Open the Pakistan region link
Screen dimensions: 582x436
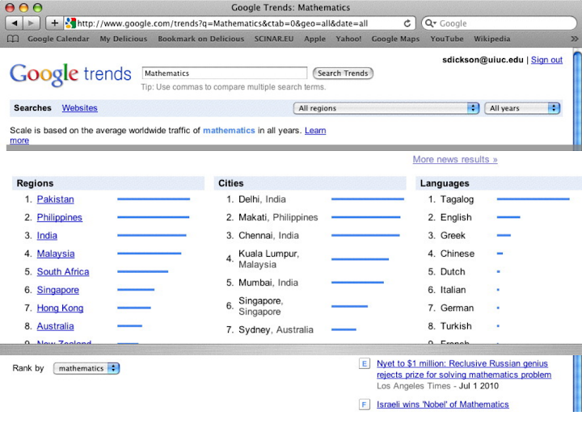click(55, 199)
